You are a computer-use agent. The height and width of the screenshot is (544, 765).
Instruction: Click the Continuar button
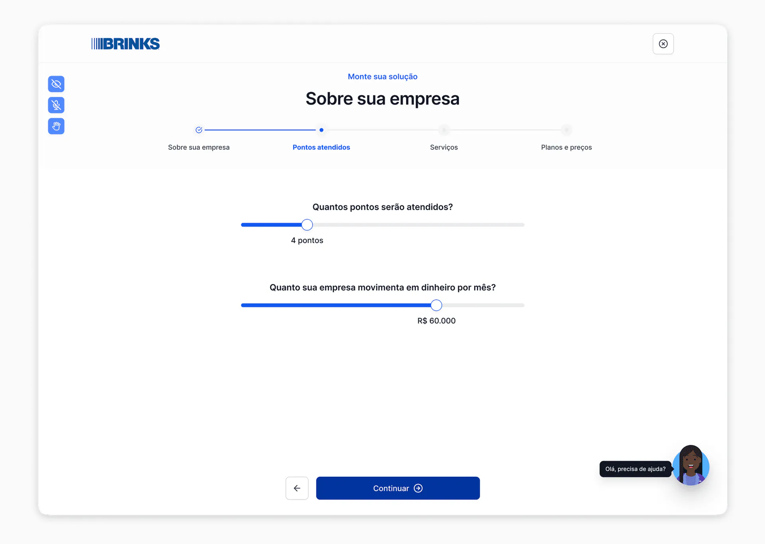(x=398, y=488)
